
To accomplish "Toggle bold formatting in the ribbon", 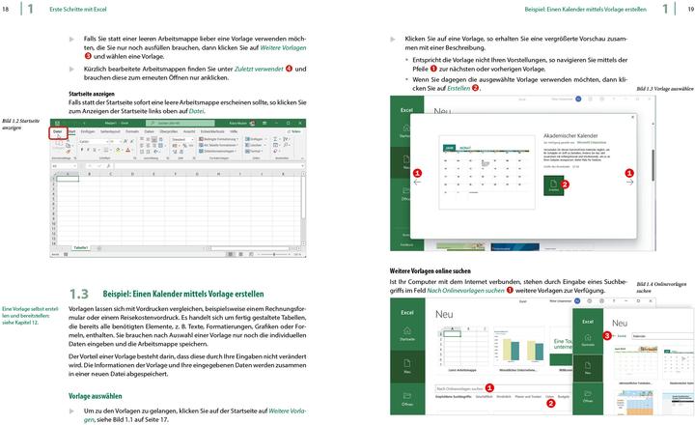I will click(82, 150).
